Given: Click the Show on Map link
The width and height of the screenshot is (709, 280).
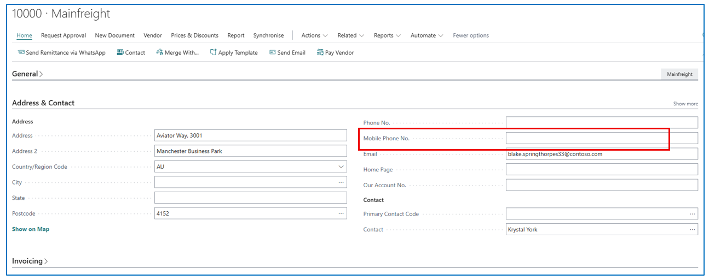Looking at the screenshot, I should [x=31, y=229].
